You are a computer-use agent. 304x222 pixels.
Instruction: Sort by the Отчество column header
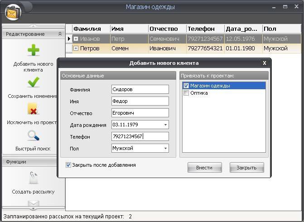pos(167,29)
